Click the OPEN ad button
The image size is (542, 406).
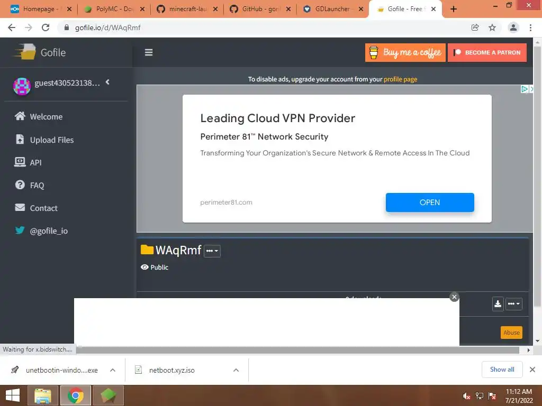[x=430, y=202]
